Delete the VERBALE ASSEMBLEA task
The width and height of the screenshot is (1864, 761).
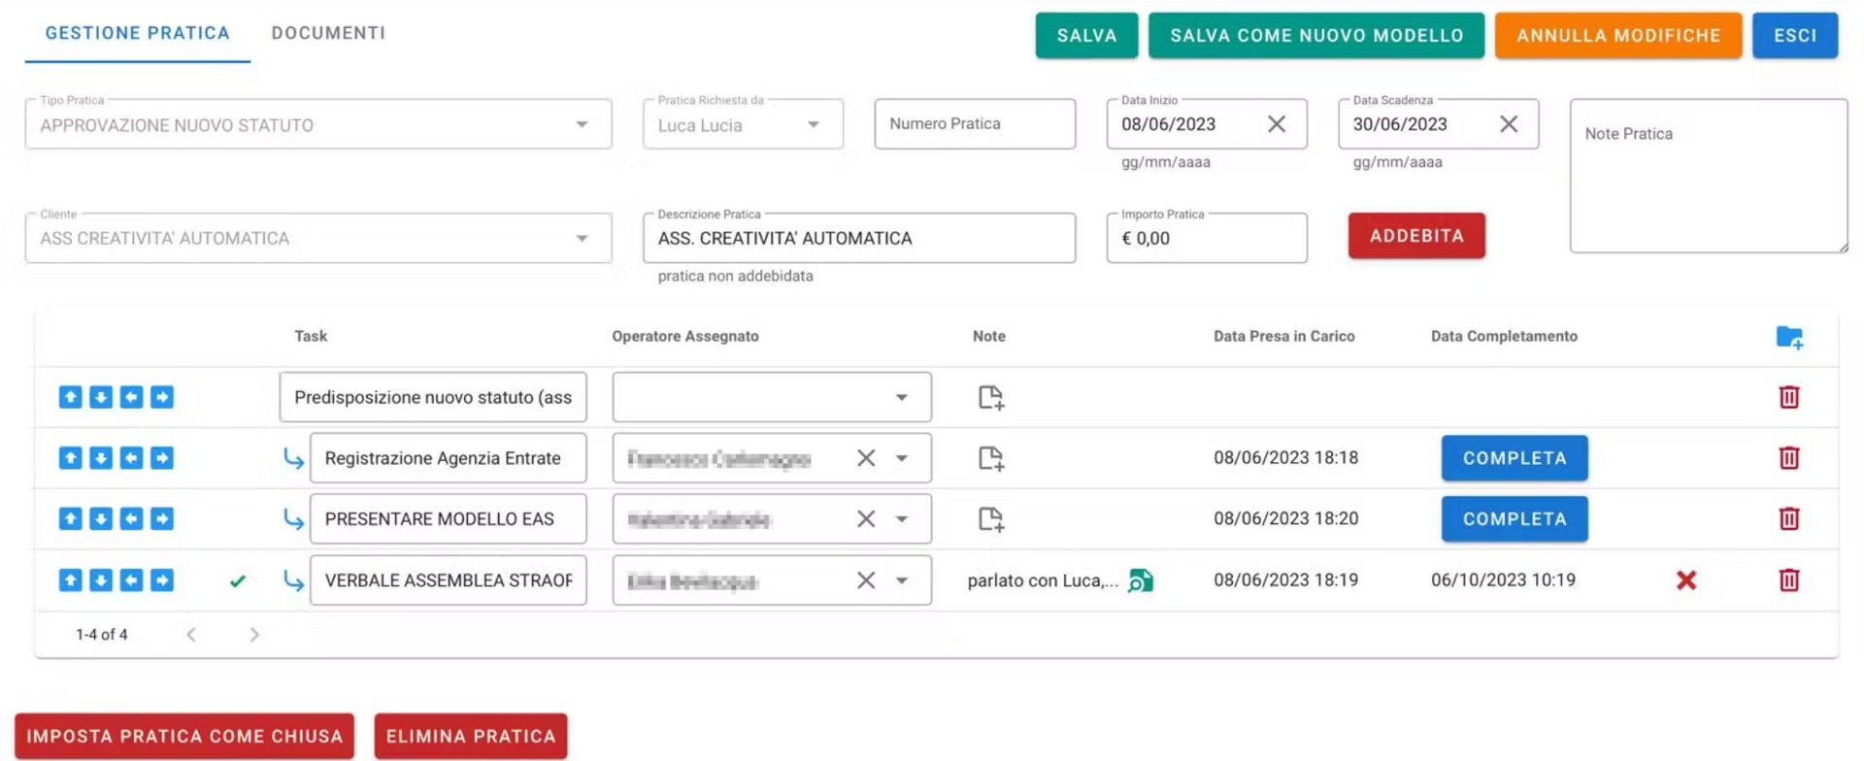tap(1789, 580)
